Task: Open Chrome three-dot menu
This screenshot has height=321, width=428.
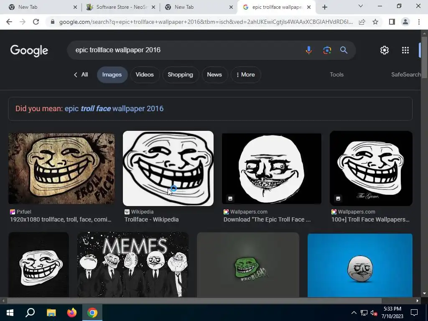Action: coord(419,22)
